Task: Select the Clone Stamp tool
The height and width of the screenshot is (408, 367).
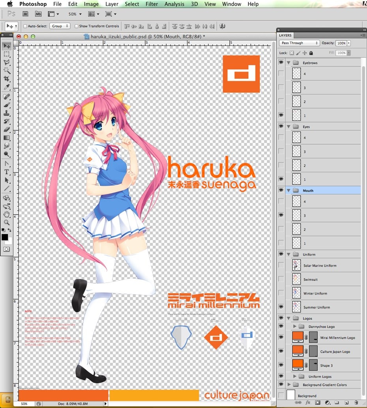Action: click(x=7, y=113)
